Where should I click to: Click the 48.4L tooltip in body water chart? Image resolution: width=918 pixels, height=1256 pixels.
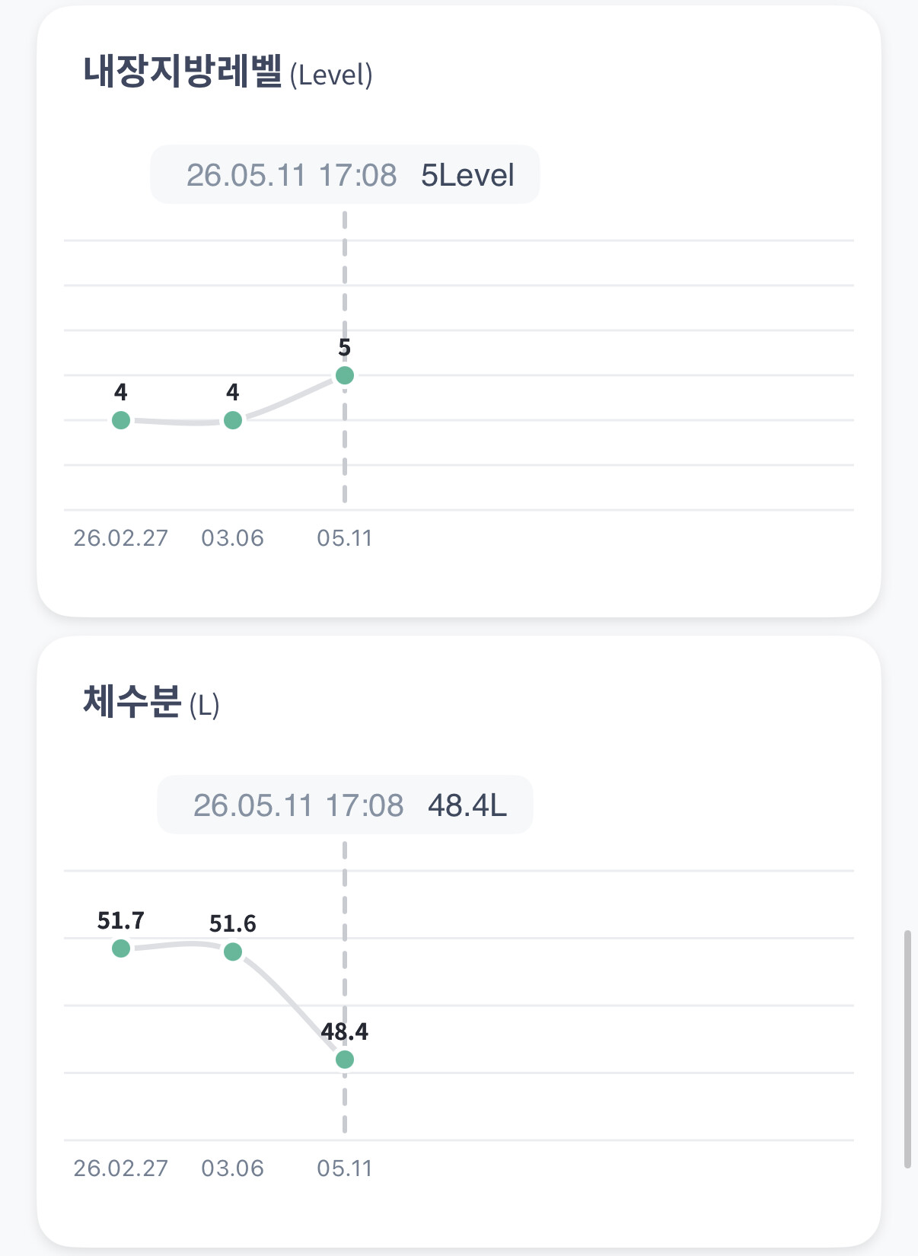click(345, 805)
